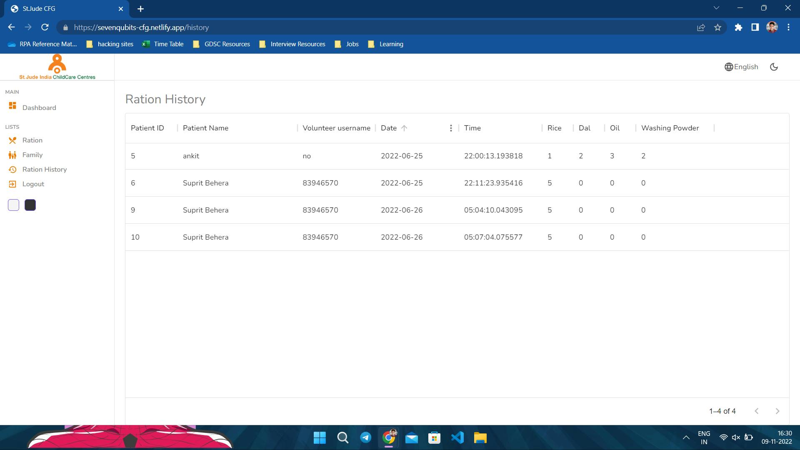
Task: Open ENG IN language switcher
Action: pyautogui.click(x=704, y=437)
